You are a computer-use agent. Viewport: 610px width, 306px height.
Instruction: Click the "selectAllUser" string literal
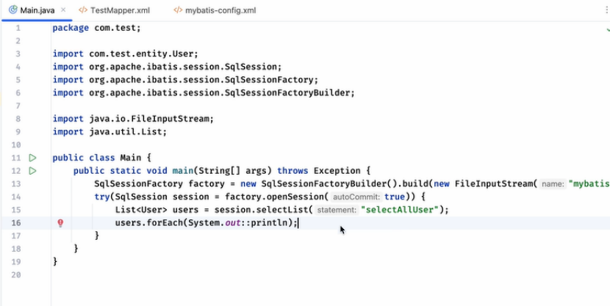pos(401,210)
